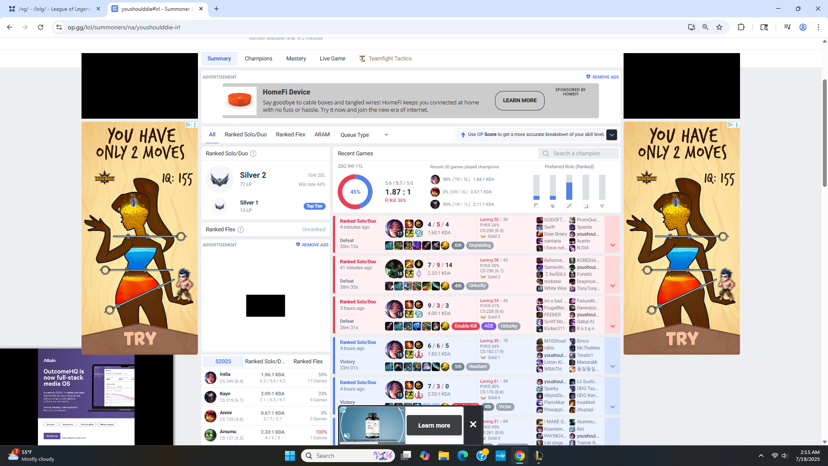
Task: Open Amumu champion stats row
Action: point(266,435)
